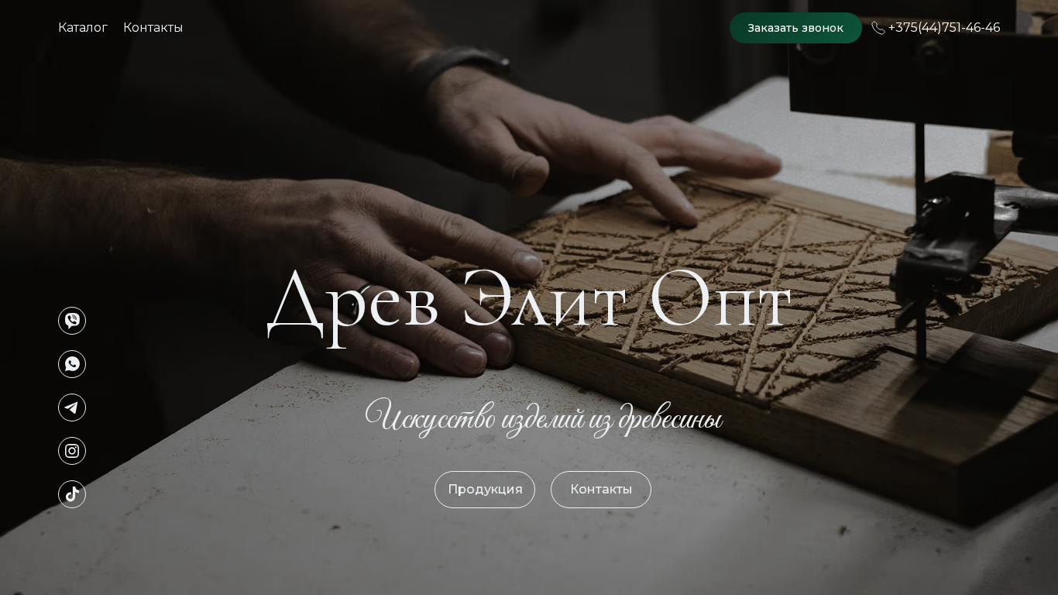Click the green Заказать звонок button
The image size is (1058, 595).
point(795,28)
